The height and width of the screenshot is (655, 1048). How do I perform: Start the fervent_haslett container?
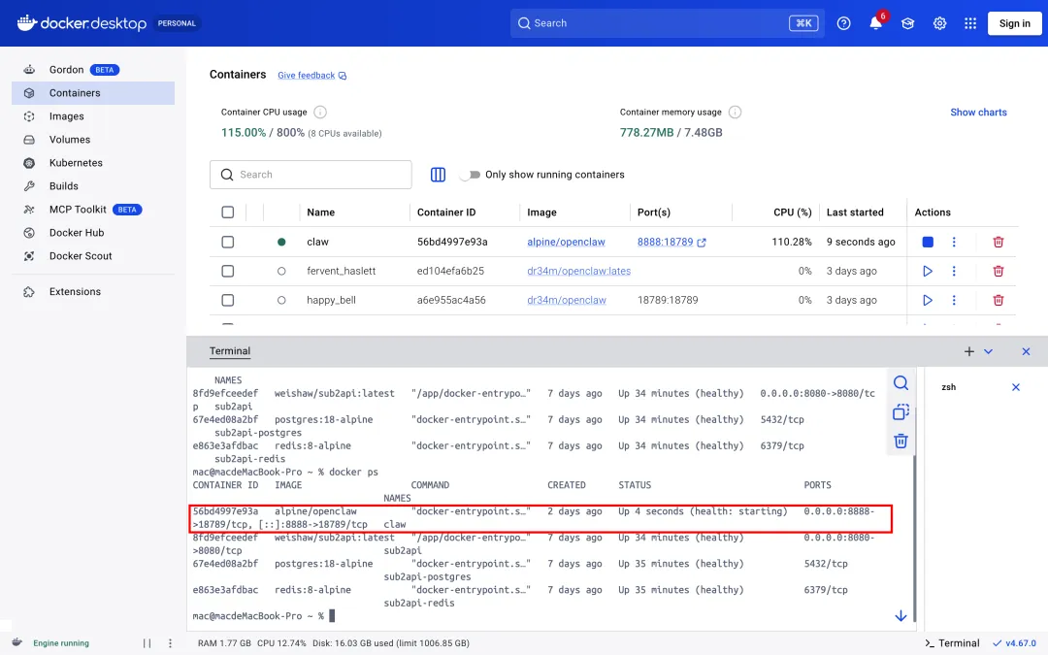pyautogui.click(x=928, y=272)
